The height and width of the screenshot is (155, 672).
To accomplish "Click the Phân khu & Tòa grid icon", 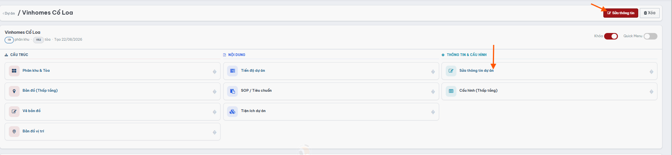I will pos(14,71).
